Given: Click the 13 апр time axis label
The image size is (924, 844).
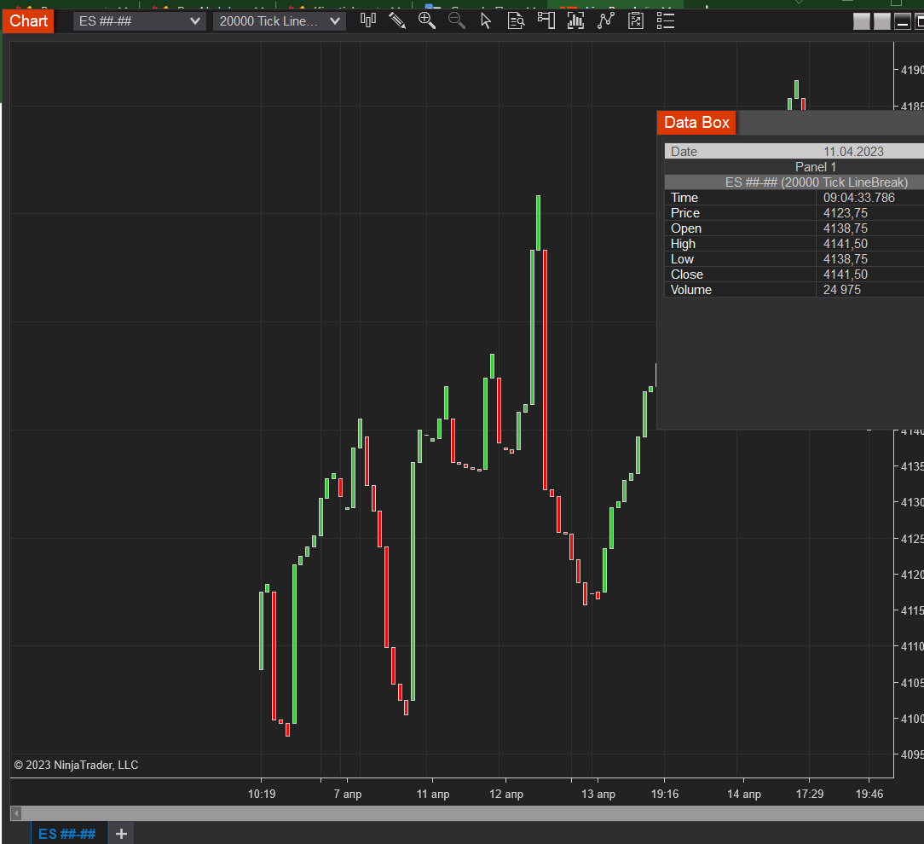Looking at the screenshot, I should [598, 794].
